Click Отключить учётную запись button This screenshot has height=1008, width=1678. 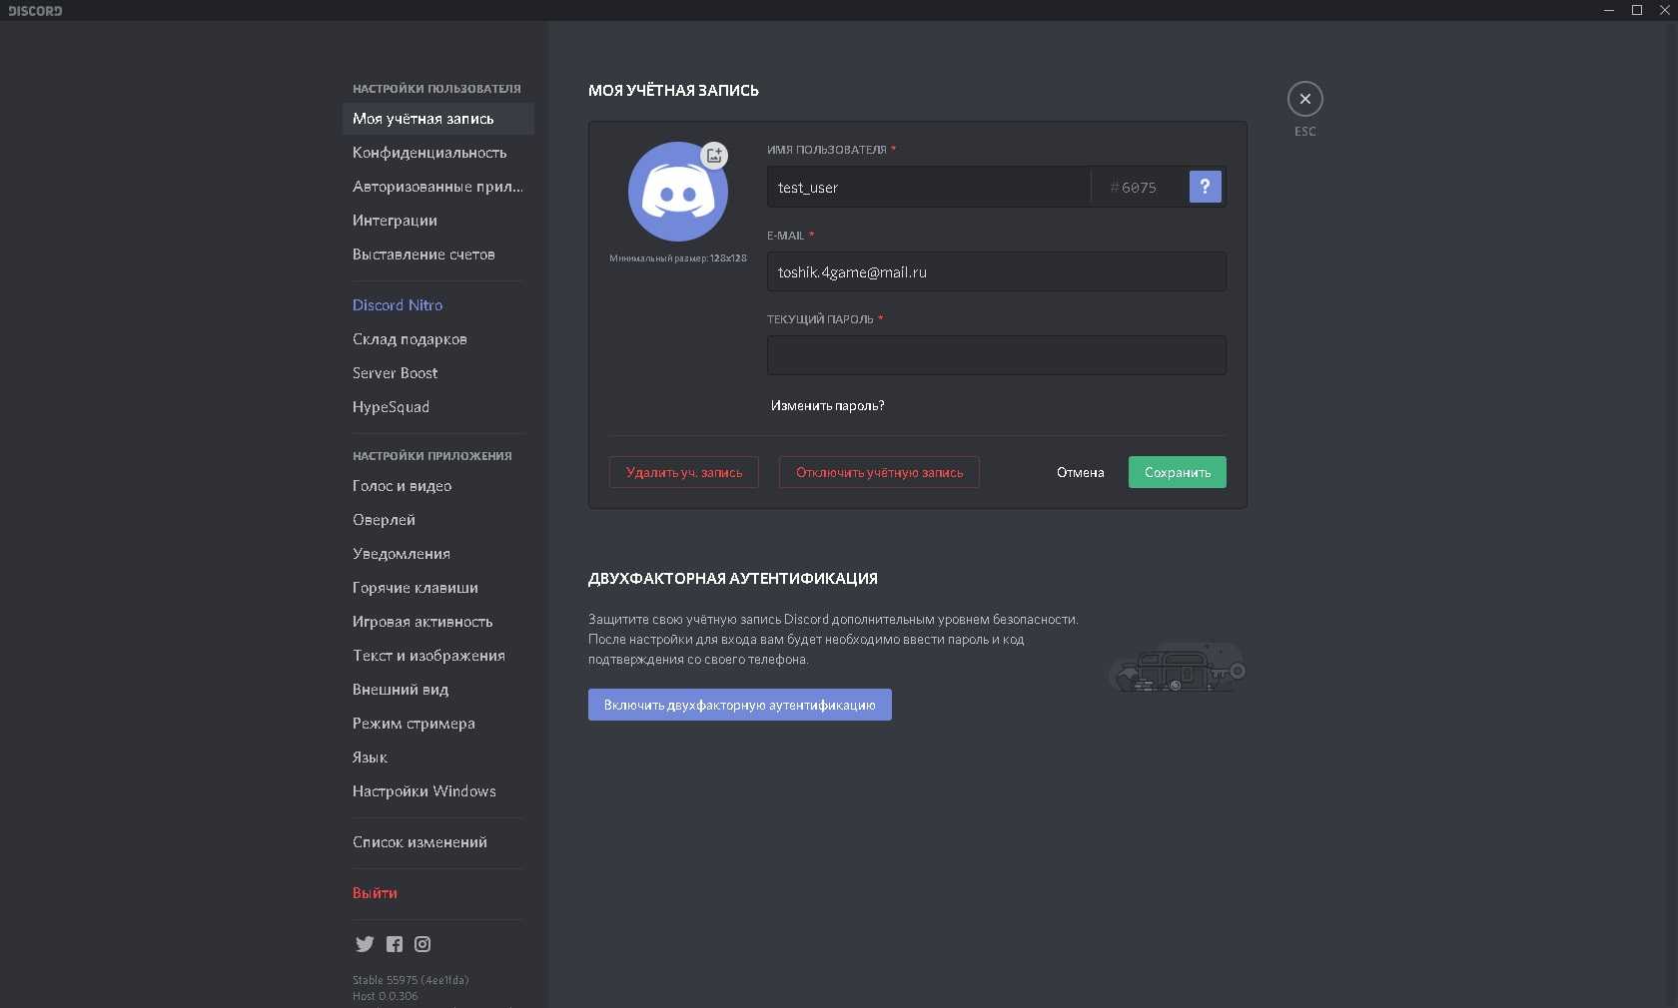pos(879,472)
